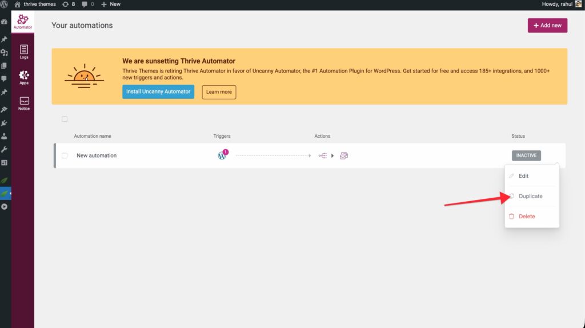Toggle the INACTIVE status badge

pos(526,155)
